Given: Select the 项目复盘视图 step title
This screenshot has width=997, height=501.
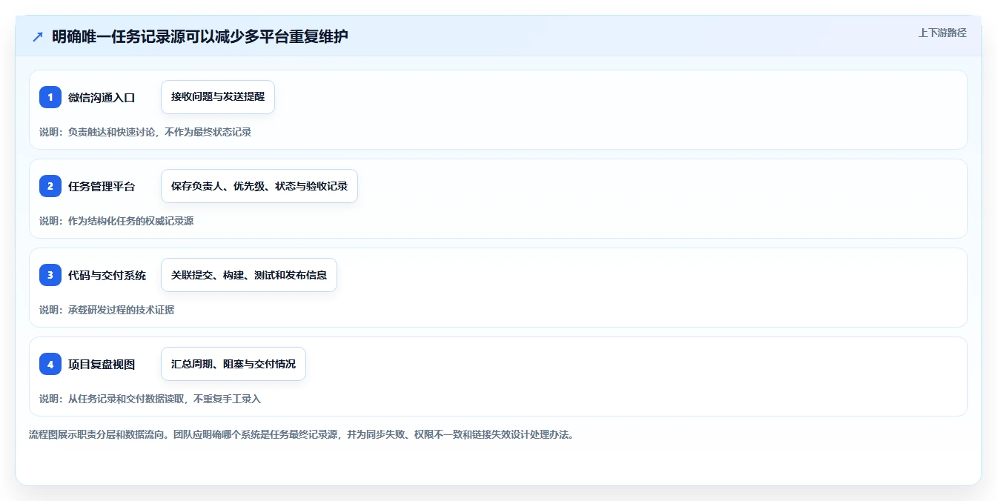Looking at the screenshot, I should pos(102,364).
